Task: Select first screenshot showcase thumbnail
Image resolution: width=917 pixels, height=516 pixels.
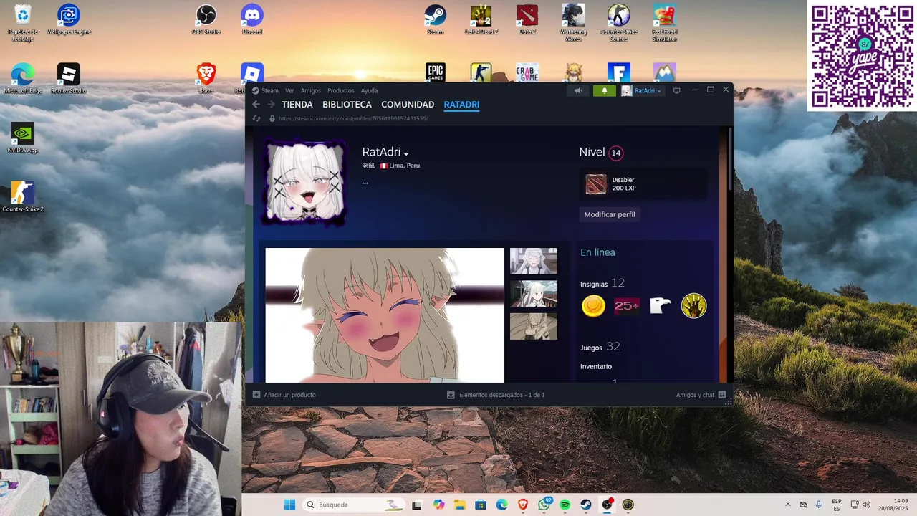Action: tap(534, 261)
